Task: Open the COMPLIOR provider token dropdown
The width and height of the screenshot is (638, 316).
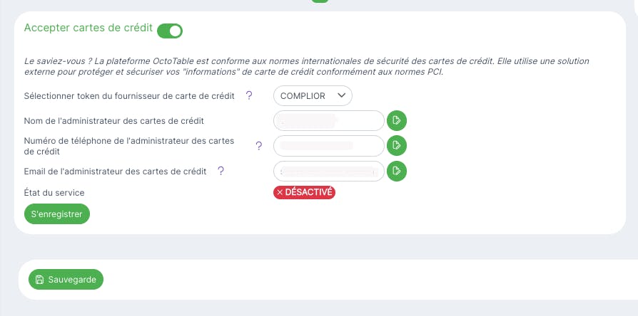Action: coord(313,95)
